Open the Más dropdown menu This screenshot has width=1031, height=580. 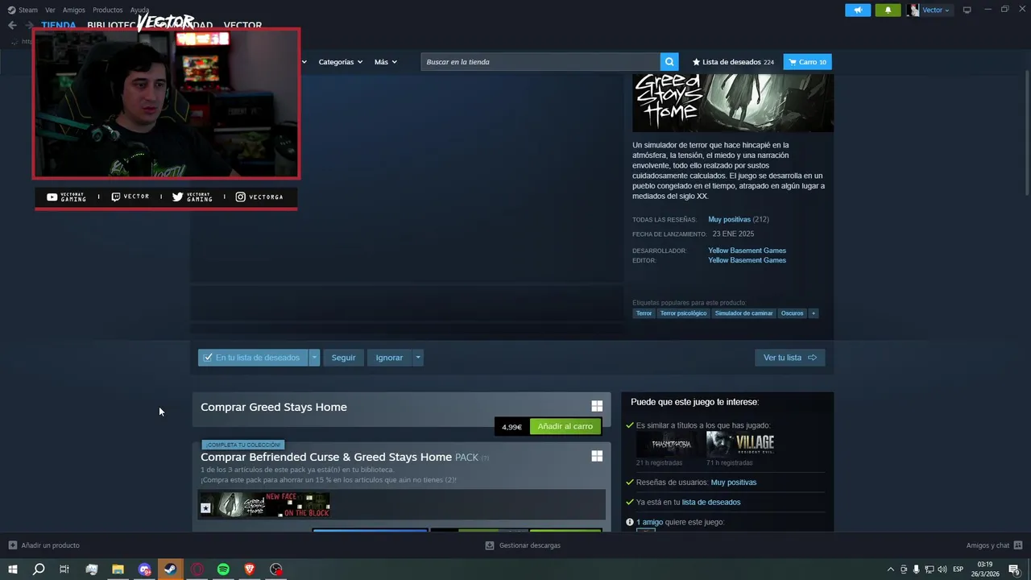point(385,62)
